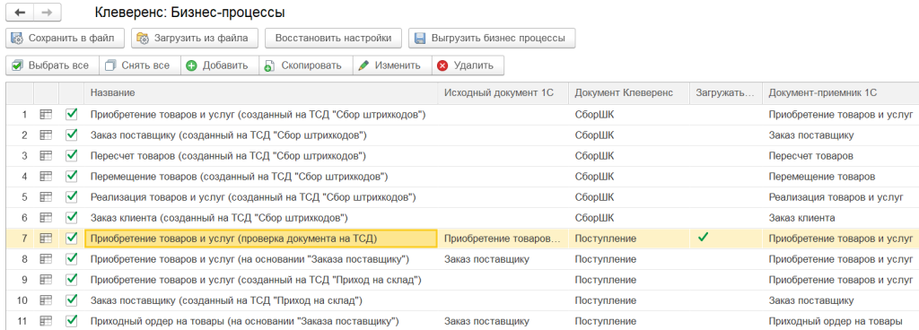The height and width of the screenshot is (330, 919).
Task: Click table icon in row 3
Action: (46, 156)
